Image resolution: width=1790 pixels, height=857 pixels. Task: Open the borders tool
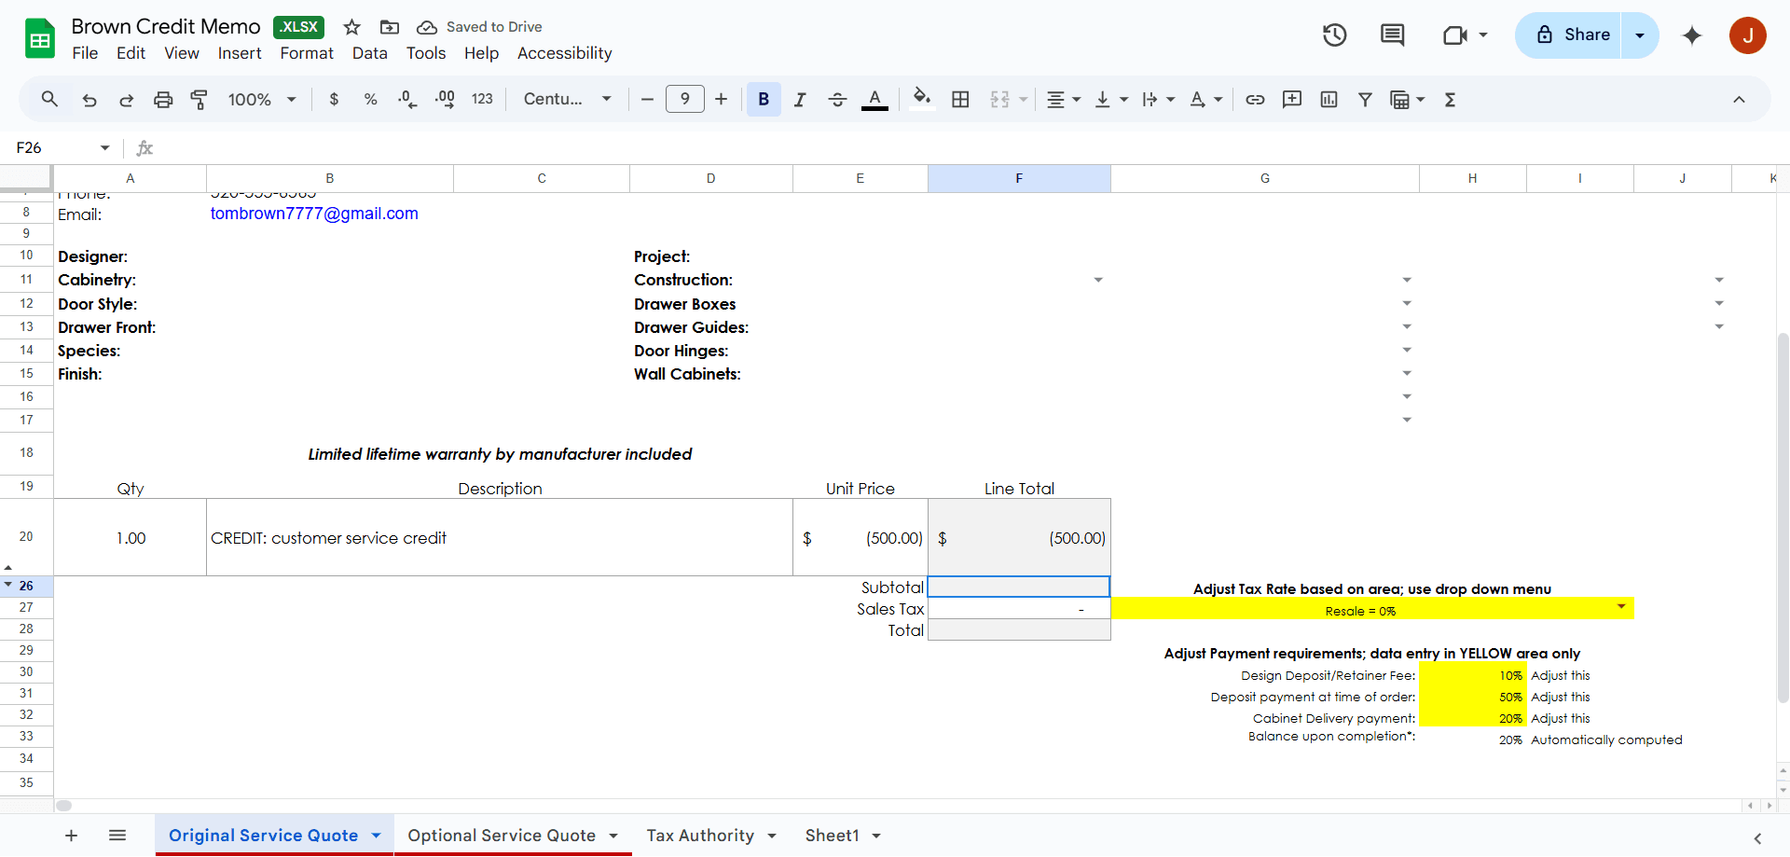tap(960, 99)
